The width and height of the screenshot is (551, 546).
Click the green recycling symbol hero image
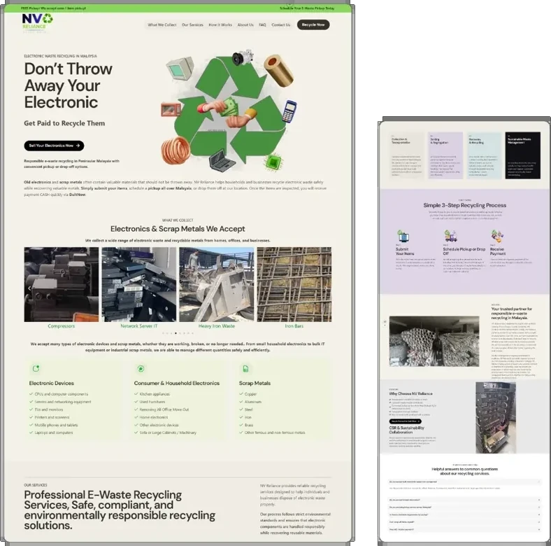pos(230,110)
